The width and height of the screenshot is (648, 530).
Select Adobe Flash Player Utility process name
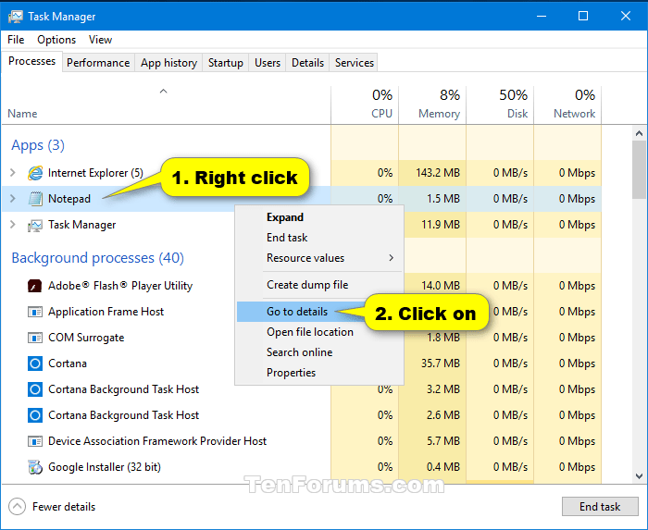[x=120, y=286]
